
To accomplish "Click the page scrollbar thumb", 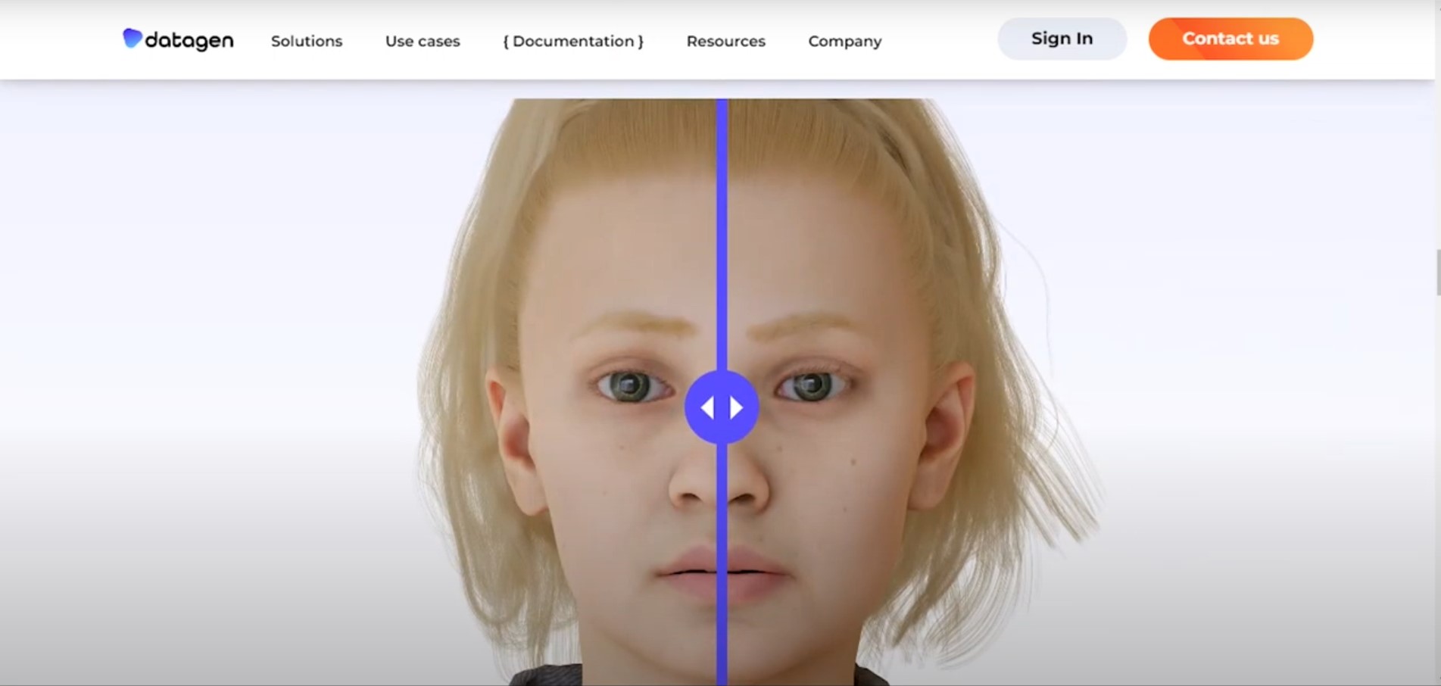I will point(1438,273).
